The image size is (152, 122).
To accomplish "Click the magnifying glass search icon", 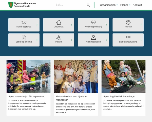I will [x=88, y=5].
